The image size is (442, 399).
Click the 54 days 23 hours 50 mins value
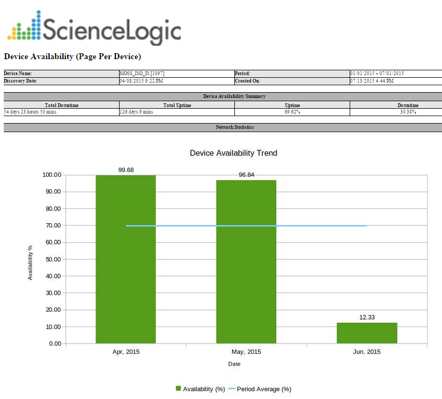coord(30,112)
